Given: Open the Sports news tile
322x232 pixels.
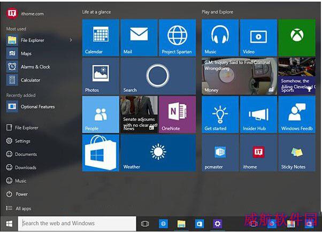Looking at the screenshot, I should tap(297, 76).
